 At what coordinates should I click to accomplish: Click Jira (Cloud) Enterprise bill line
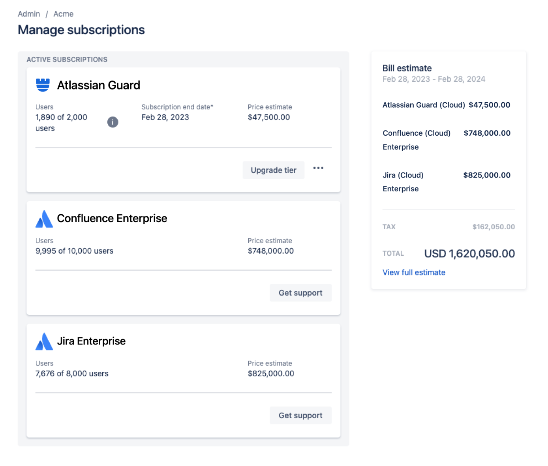447,182
